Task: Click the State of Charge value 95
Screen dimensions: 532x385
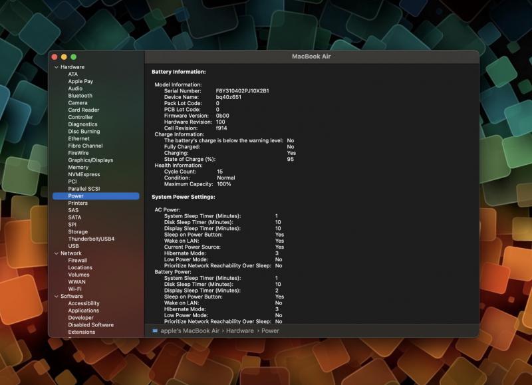Action: 290,159
